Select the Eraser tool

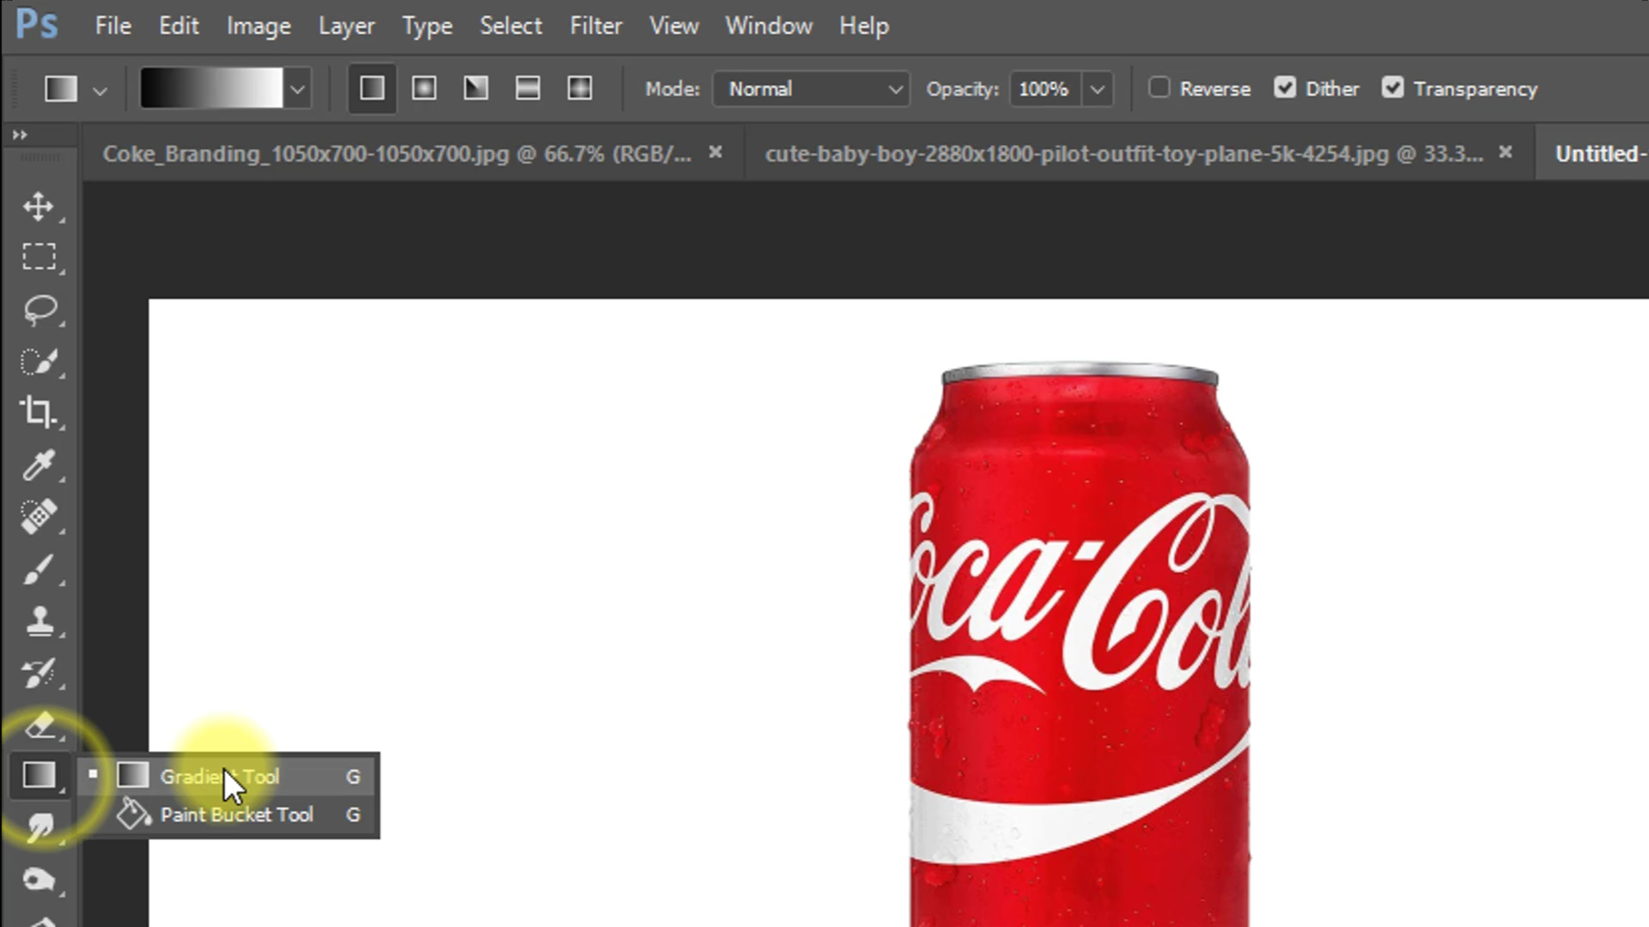(x=38, y=725)
